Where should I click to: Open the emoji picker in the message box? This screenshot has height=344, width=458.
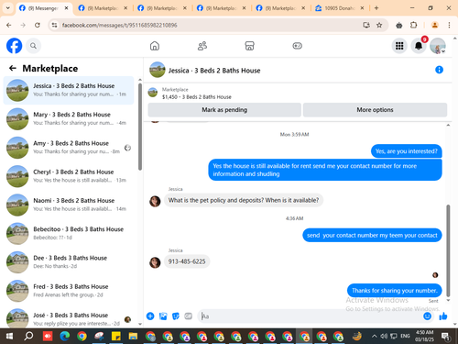428,316
